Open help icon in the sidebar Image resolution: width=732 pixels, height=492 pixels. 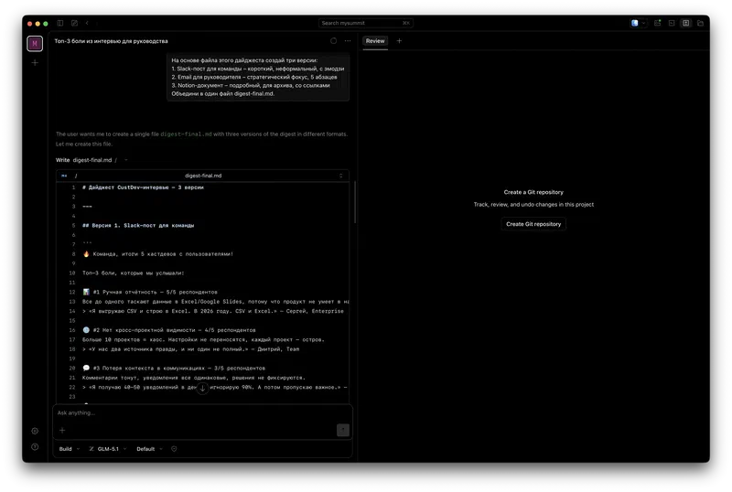[35, 446]
